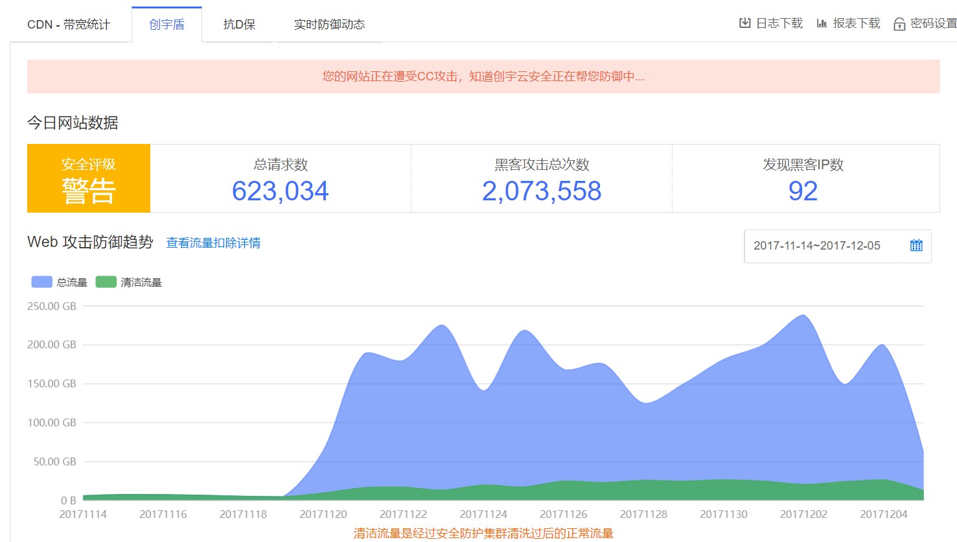Click the 今日网站数据 heading

[x=73, y=123]
